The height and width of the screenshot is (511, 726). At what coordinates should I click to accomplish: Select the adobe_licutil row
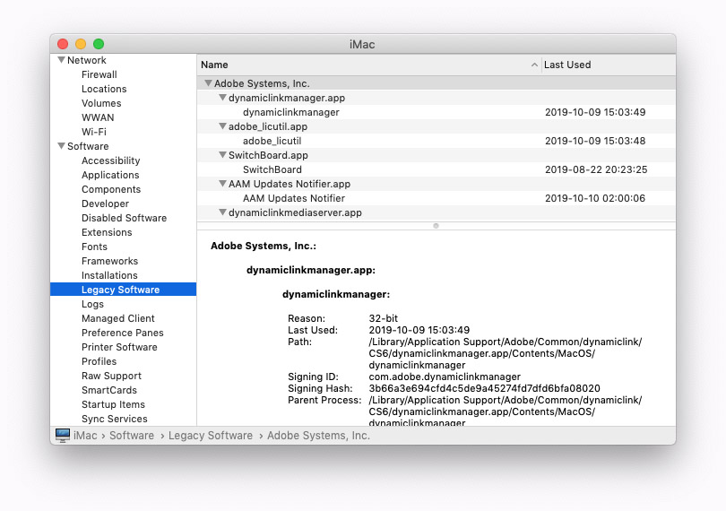436,141
